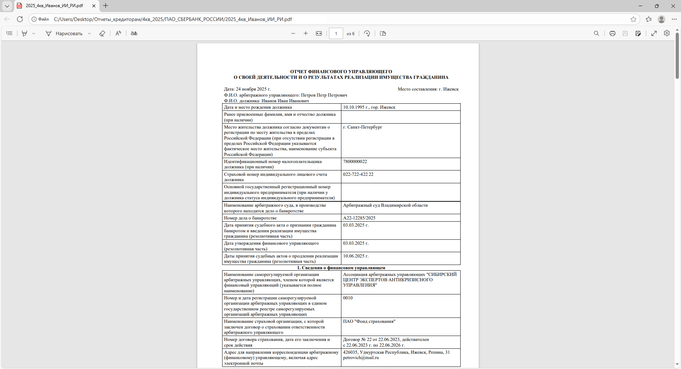This screenshot has width=681, height=369.
Task: Start the read aloud feature
Action: (x=118, y=33)
